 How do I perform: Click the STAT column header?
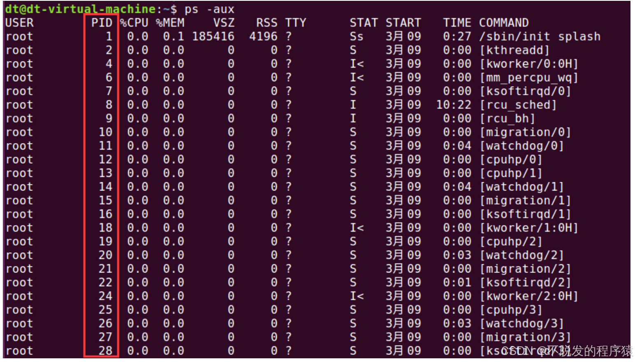[364, 23]
